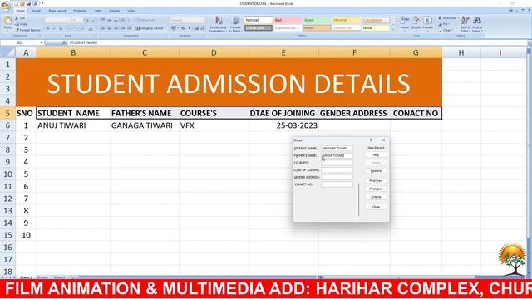Screen dimensions: 532x299
Task: Click the Cut command
Action: click(20, 18)
